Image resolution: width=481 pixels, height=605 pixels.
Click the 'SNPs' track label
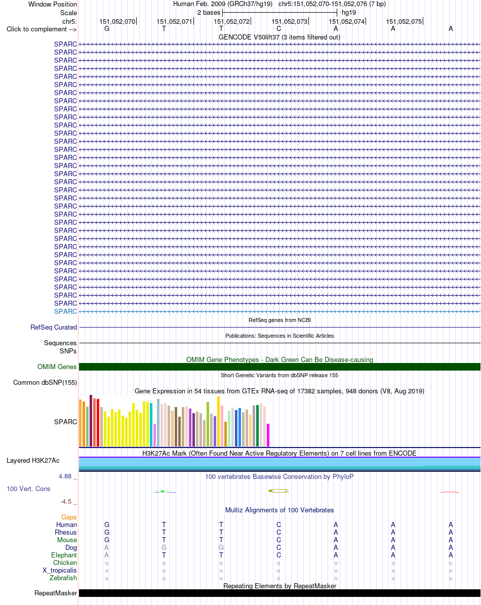point(68,351)
